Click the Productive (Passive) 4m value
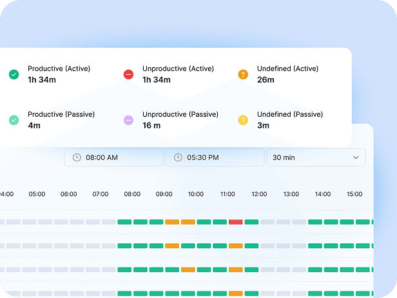Screen dimensions: 397x298 pyautogui.click(x=34, y=125)
